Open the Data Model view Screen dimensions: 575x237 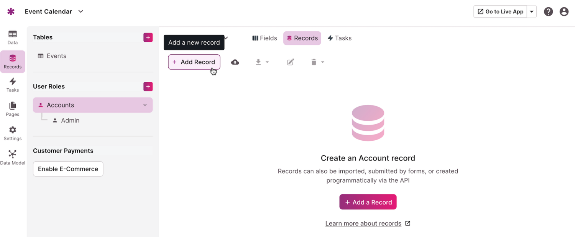click(x=13, y=157)
